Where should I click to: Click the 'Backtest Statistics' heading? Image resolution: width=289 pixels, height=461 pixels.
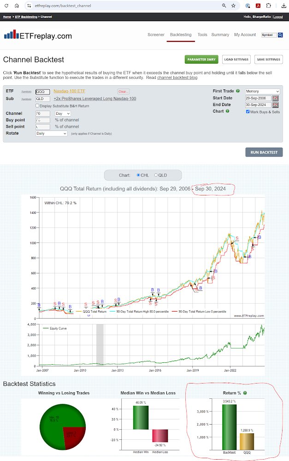pyautogui.click(x=29, y=384)
